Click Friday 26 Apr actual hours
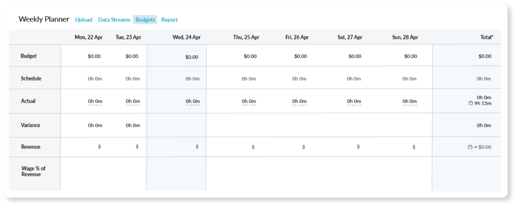 299,101
